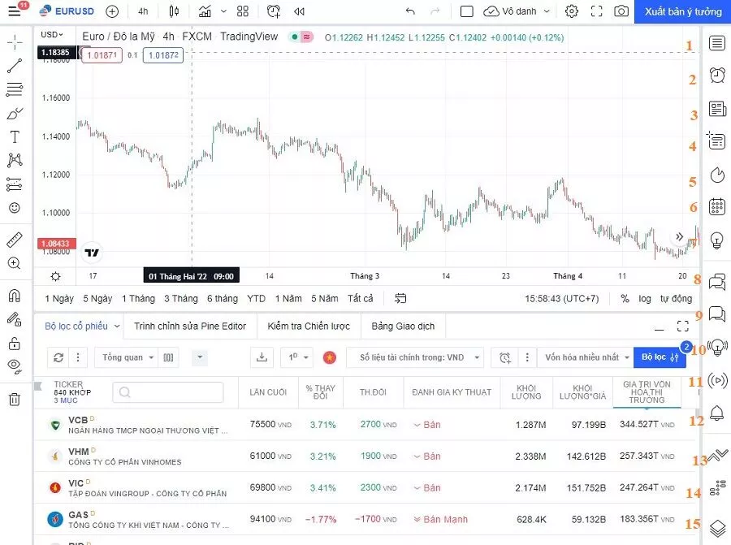Open the time axis settings gear

pyautogui.click(x=55, y=276)
